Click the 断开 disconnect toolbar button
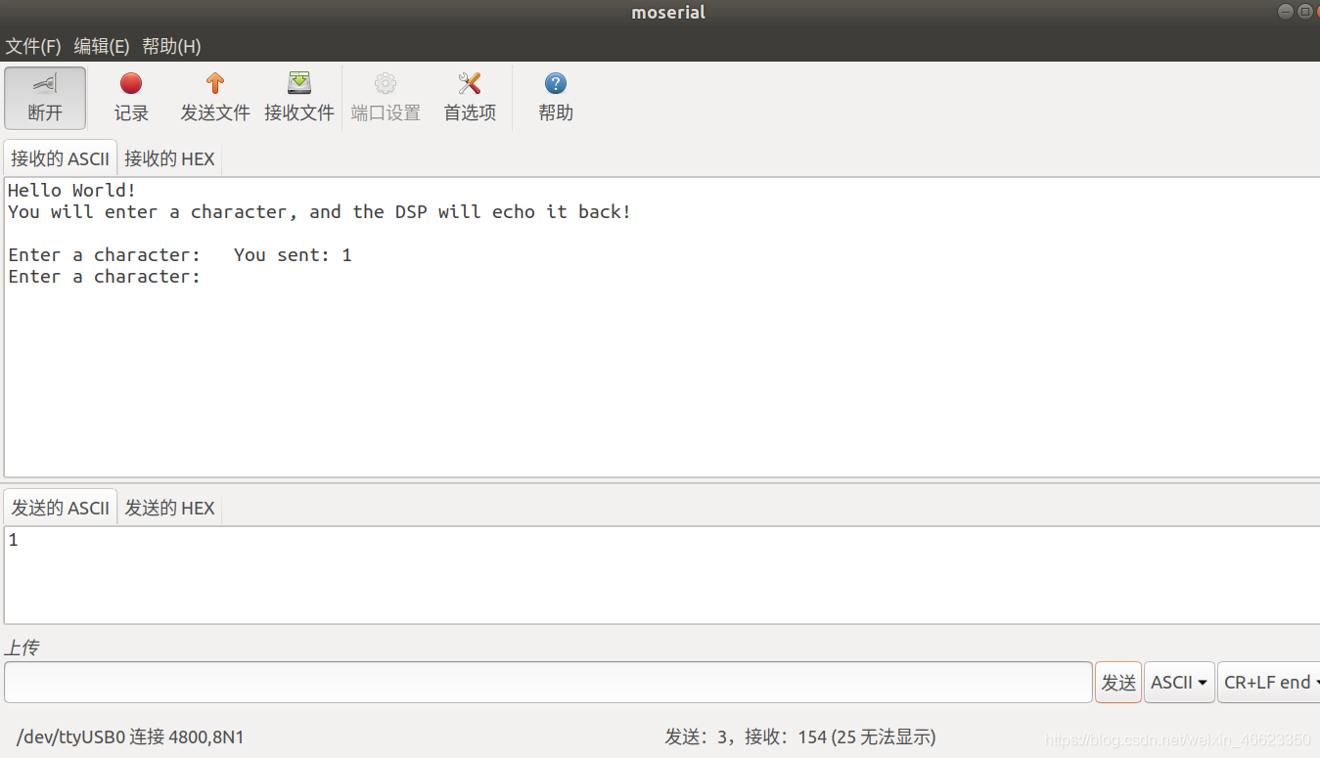The image size is (1320, 758). (x=45, y=98)
